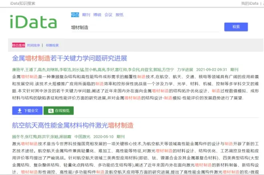
Task: Sort results by 综合排序
Action: click(18, 45)
